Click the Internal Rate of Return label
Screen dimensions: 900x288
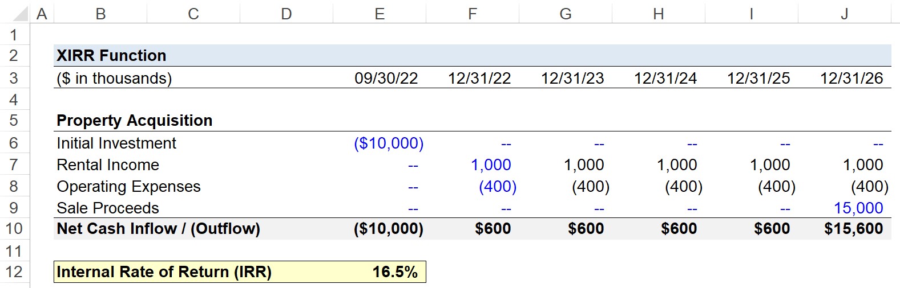(x=164, y=272)
